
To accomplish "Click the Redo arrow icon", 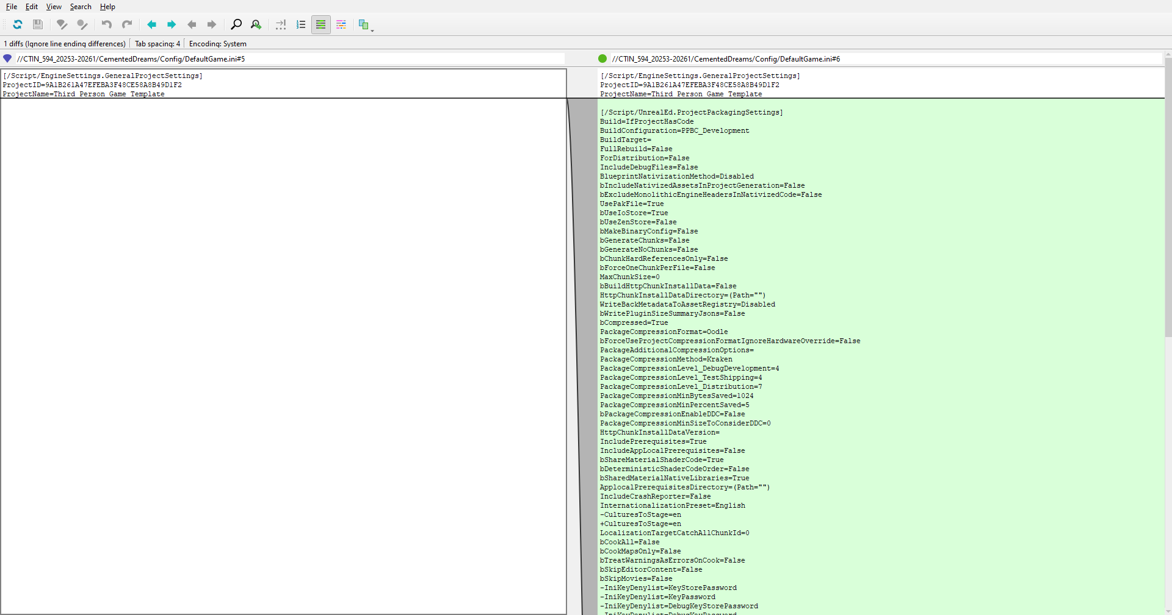I will tap(127, 24).
